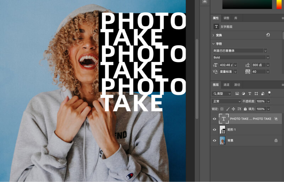284x182 pixels.
Task: Toggle the layer filter on/off switch
Action: pyautogui.click(x=269, y=93)
